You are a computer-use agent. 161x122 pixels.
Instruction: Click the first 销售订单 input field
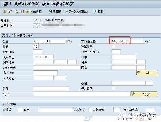click(x=43, y=62)
